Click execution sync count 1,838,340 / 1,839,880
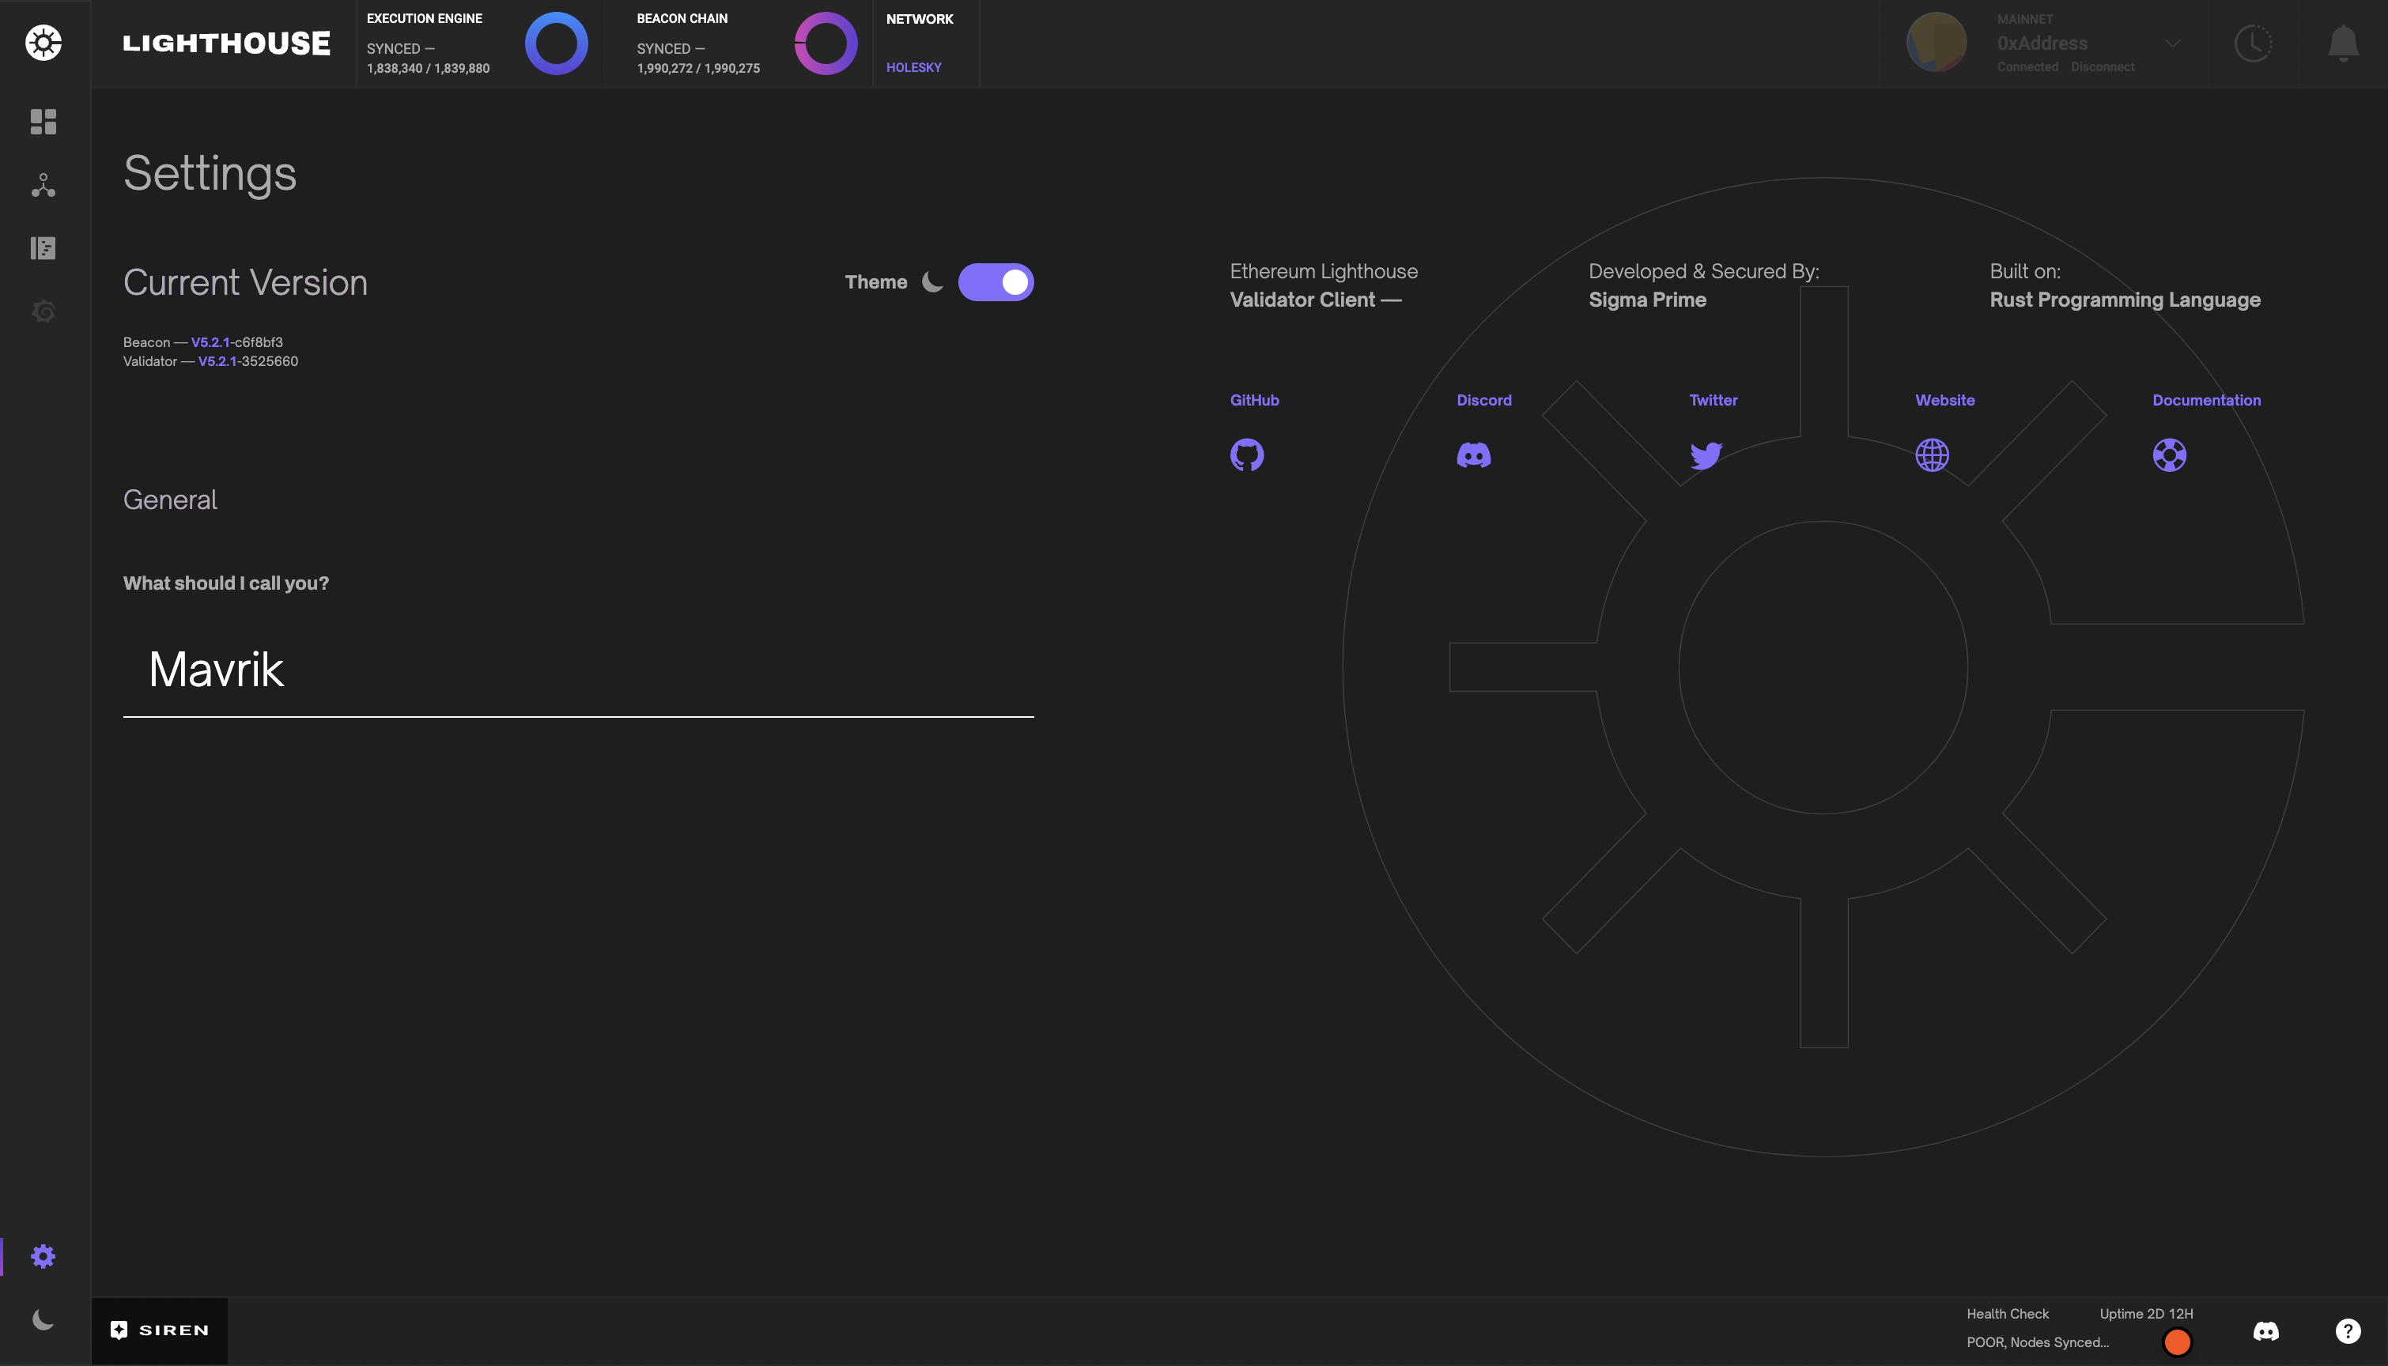Image resolution: width=2388 pixels, height=1366 pixels. click(x=428, y=69)
